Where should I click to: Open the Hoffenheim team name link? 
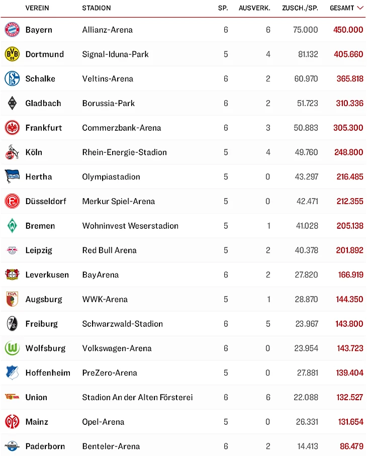pyautogui.click(x=48, y=373)
